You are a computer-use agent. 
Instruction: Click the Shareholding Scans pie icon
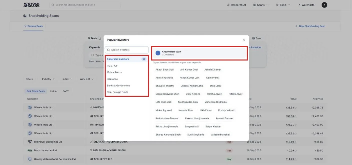point(25,16)
